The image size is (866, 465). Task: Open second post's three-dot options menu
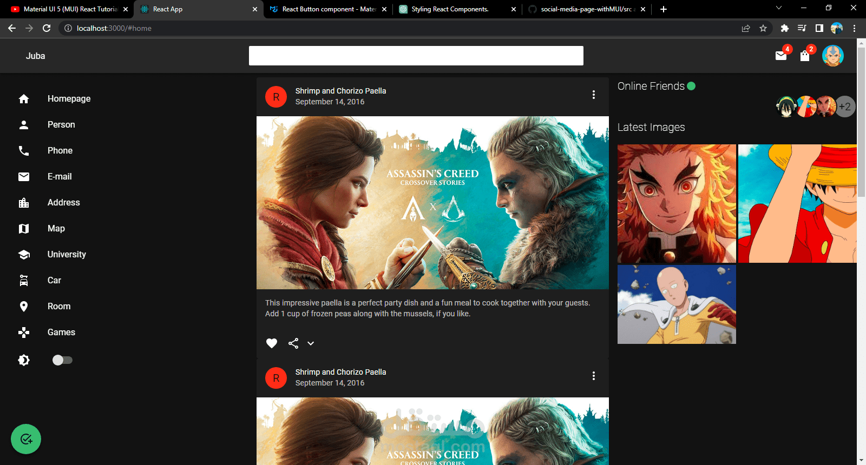pos(594,376)
